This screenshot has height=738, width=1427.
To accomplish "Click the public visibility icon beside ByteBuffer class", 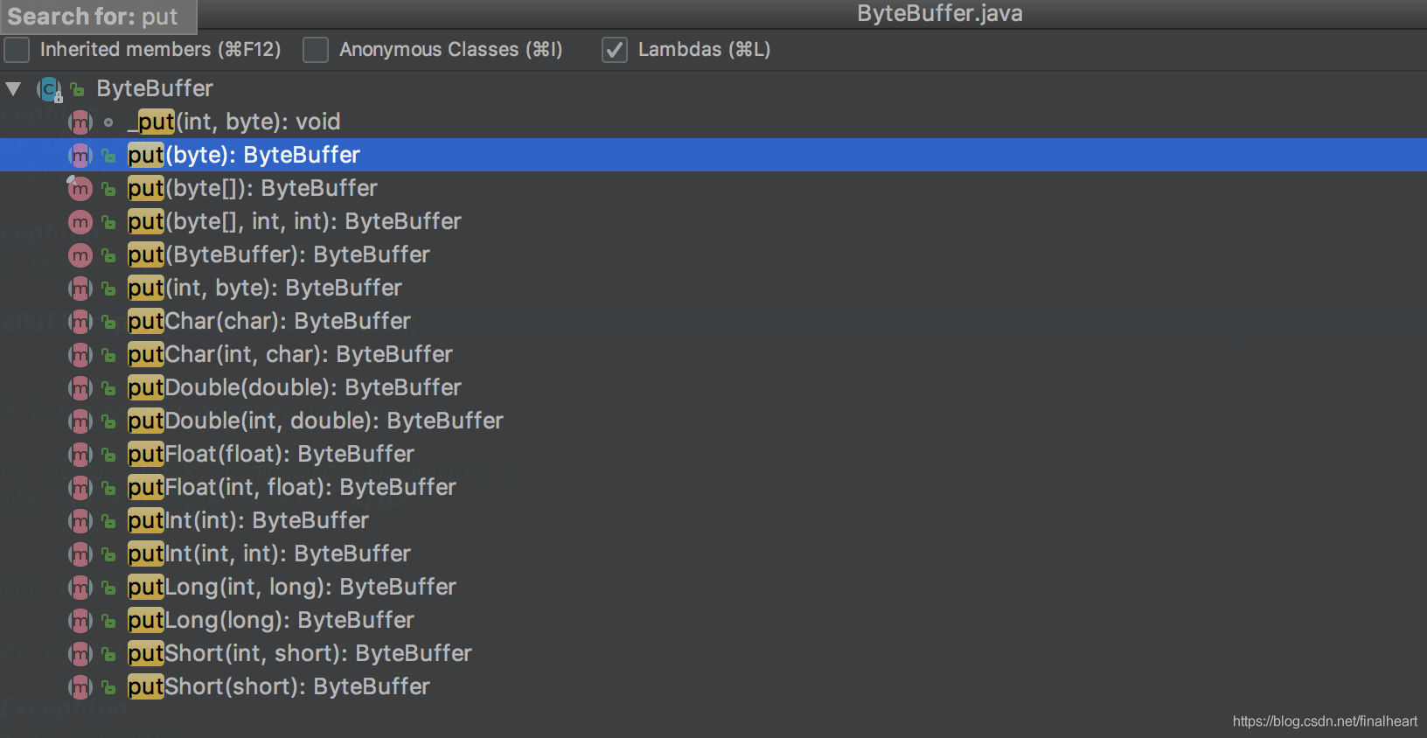I will [x=78, y=89].
